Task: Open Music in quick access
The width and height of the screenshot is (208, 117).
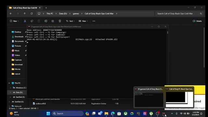Action: coord(17,51)
